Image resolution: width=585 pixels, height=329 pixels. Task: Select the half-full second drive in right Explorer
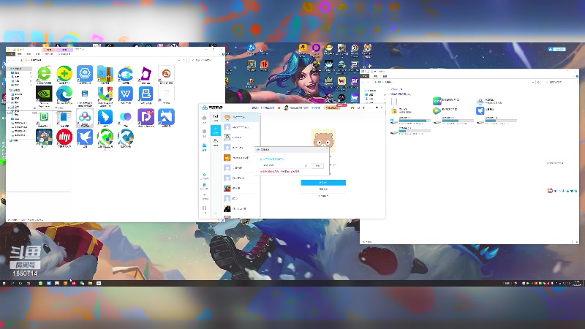(x=453, y=120)
